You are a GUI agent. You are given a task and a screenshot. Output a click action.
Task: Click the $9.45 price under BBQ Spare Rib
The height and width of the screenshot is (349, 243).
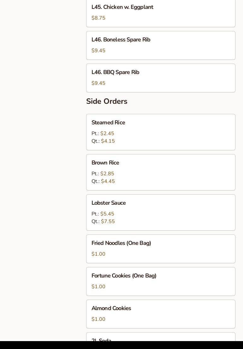pos(98,83)
